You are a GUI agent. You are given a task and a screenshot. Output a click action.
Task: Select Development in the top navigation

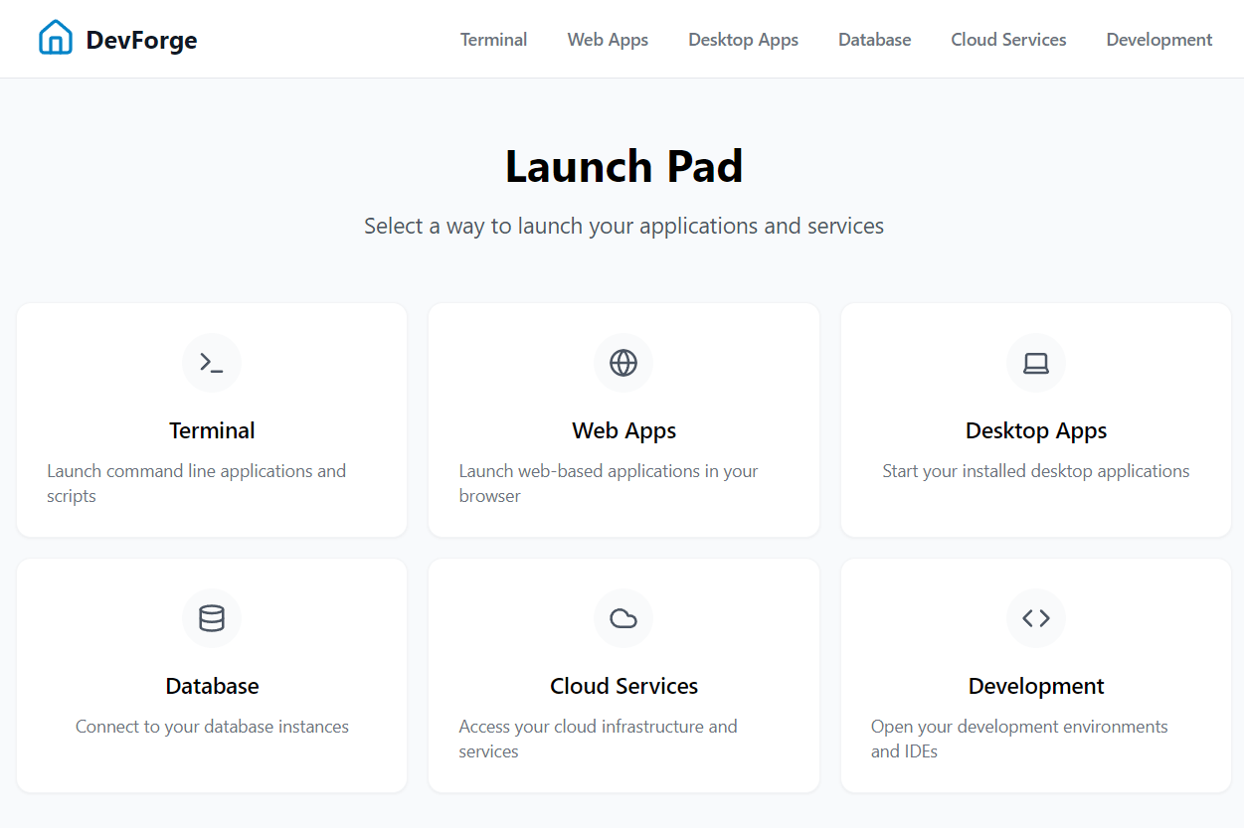1159,40
